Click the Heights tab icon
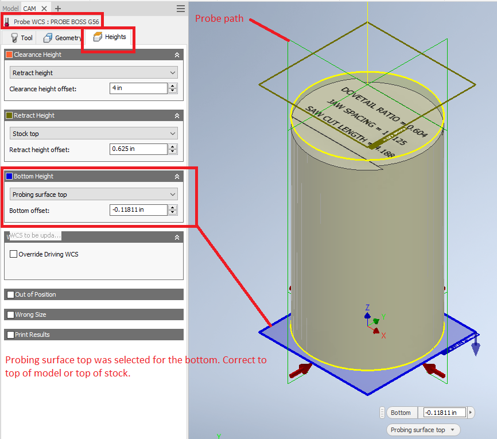The image size is (497, 439). point(96,37)
